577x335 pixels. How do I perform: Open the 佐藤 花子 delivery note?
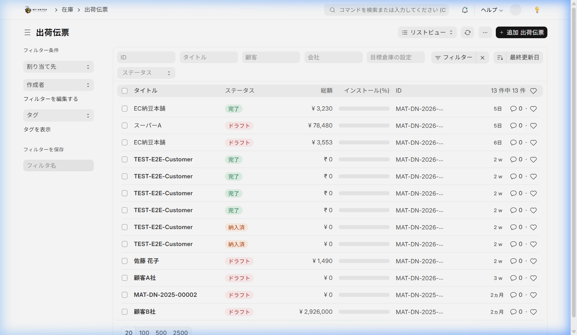(x=146, y=261)
